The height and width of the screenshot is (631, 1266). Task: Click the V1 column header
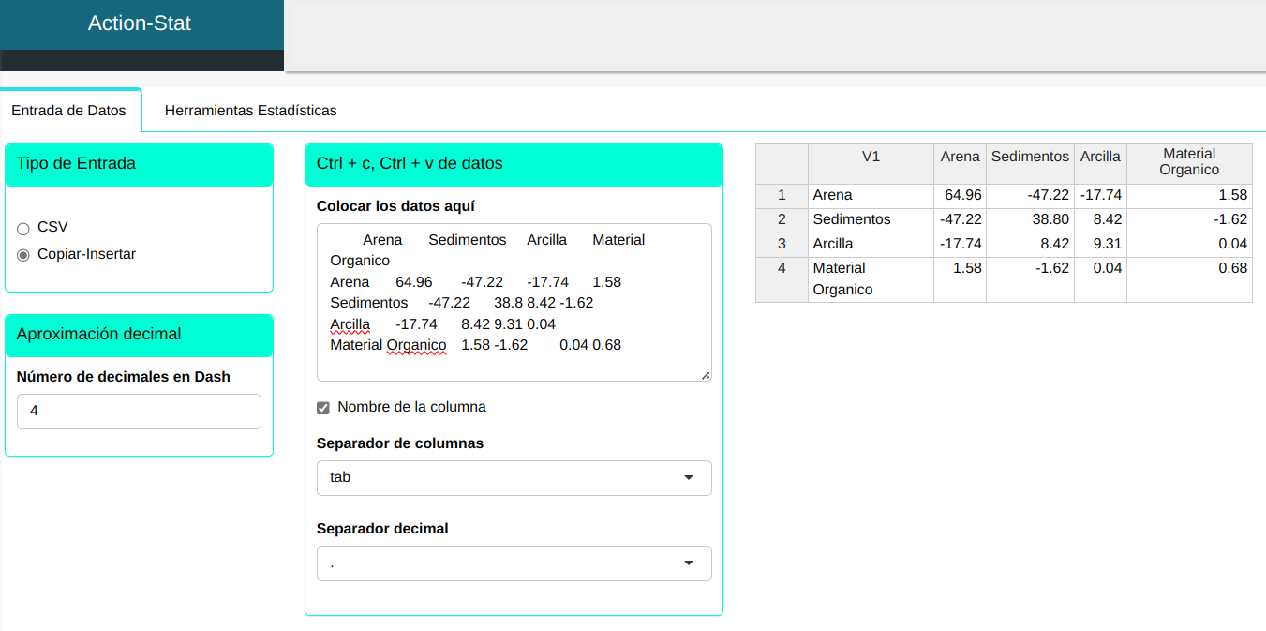click(x=871, y=158)
